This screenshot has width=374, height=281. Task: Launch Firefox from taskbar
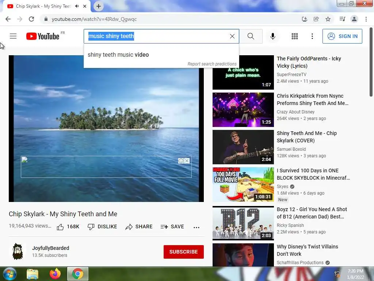55,274
